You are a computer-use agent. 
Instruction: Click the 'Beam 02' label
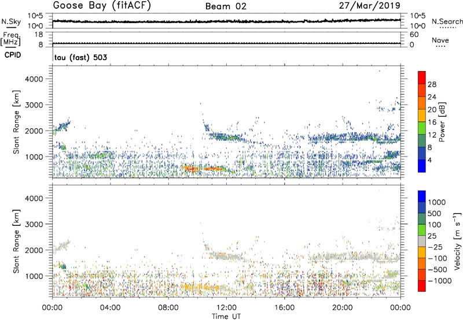click(226, 6)
